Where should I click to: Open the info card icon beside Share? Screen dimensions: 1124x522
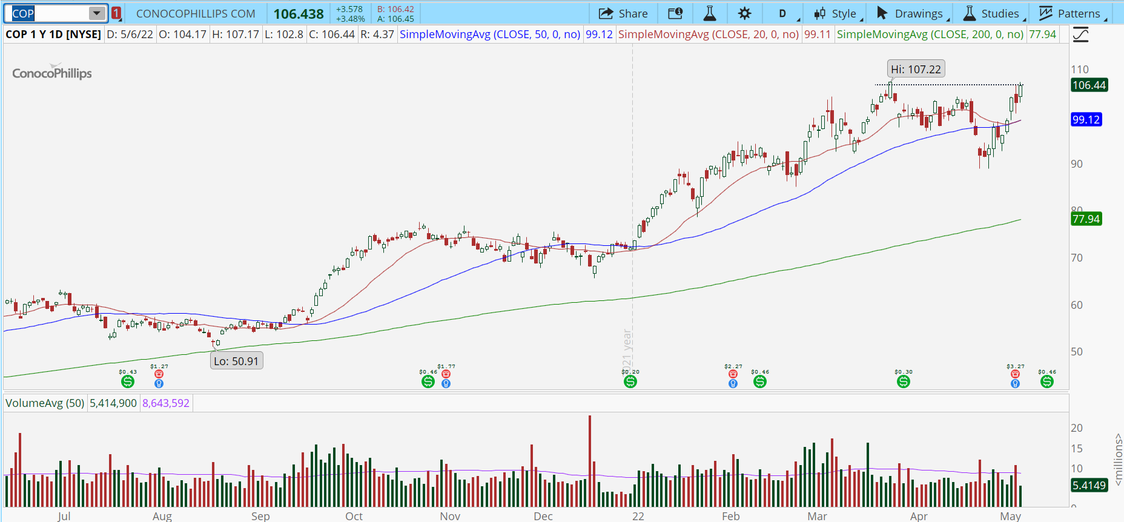click(675, 13)
